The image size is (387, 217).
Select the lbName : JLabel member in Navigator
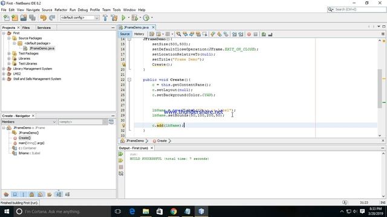[x=30, y=153]
